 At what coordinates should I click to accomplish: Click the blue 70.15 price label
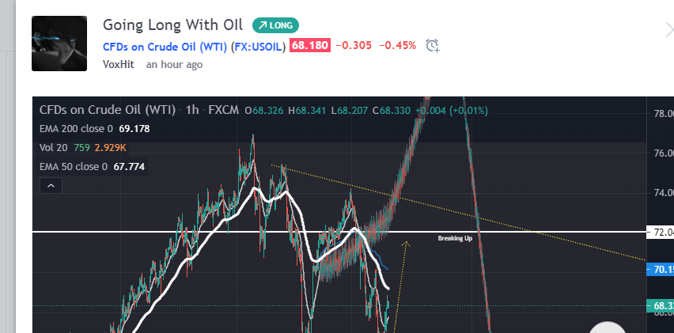point(661,271)
